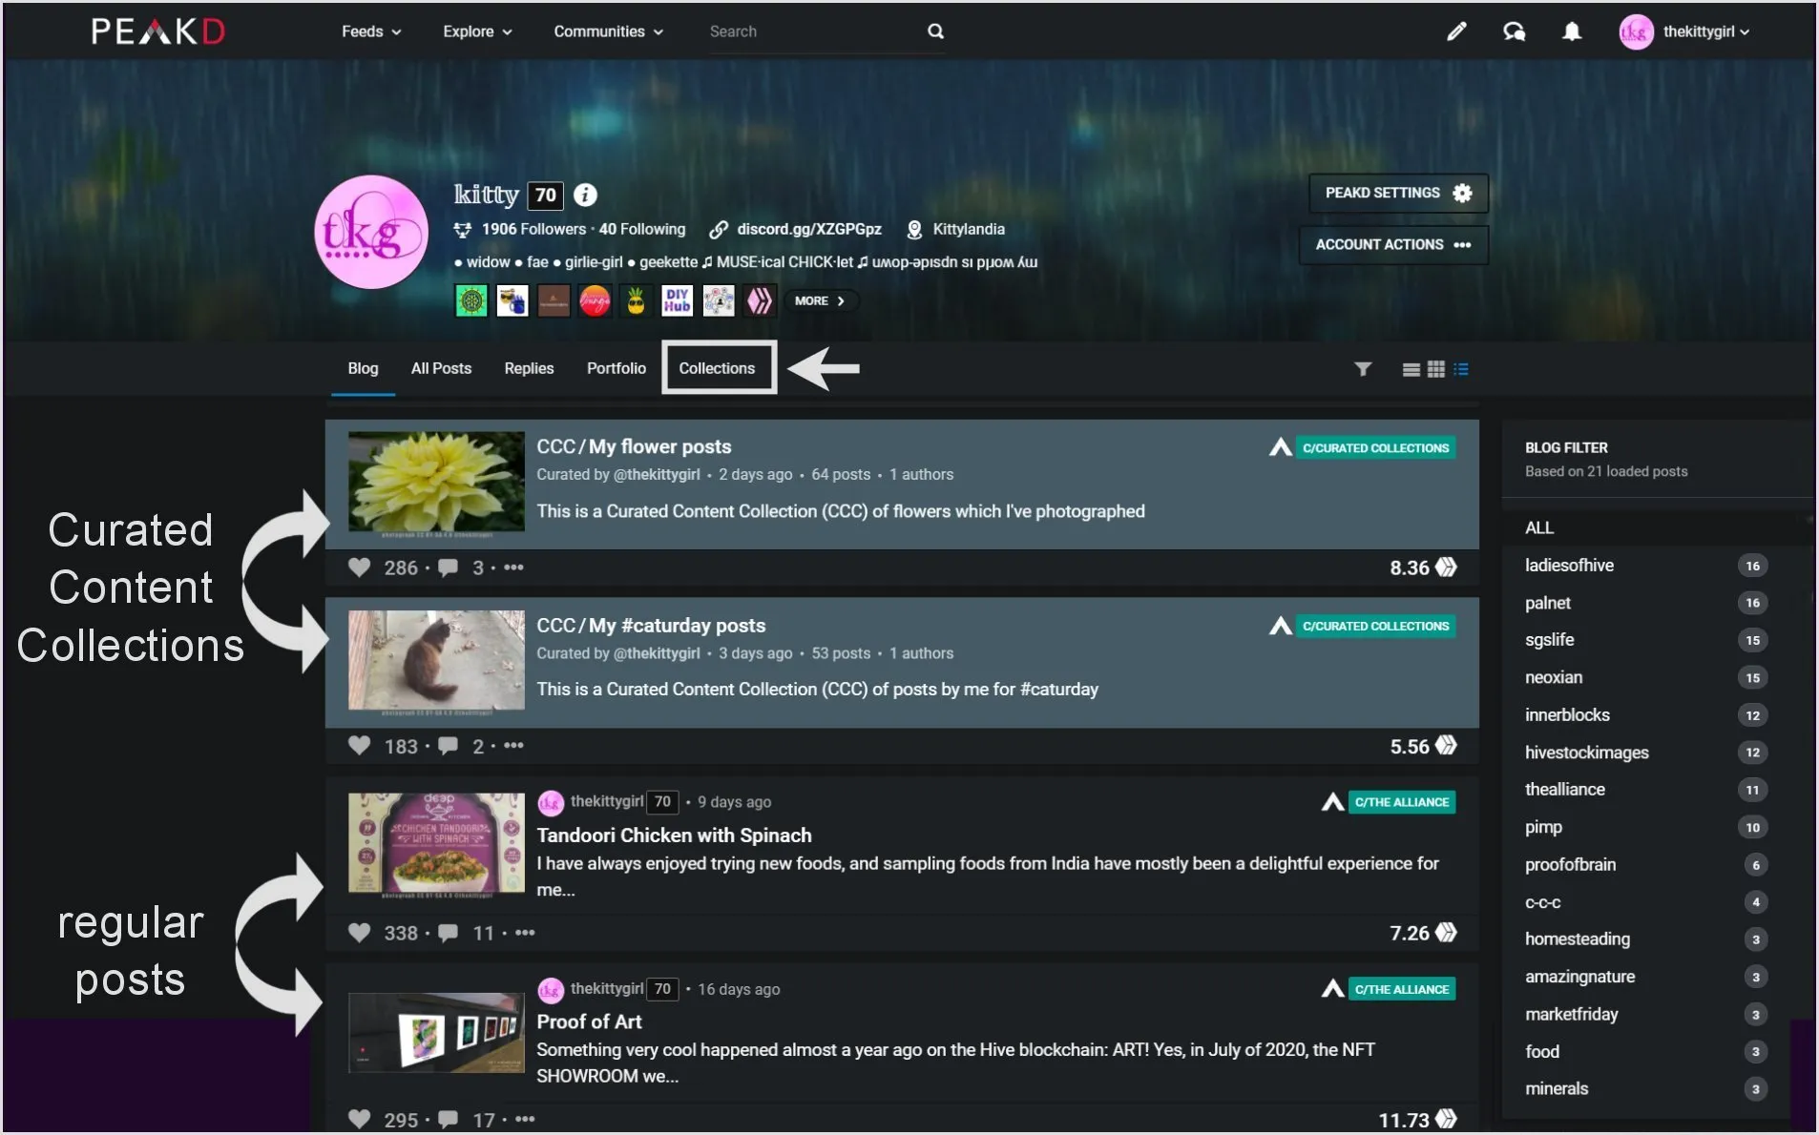Like the Proof of Art post with heart
Viewport: 1819px width, 1135px height.
click(x=359, y=1119)
